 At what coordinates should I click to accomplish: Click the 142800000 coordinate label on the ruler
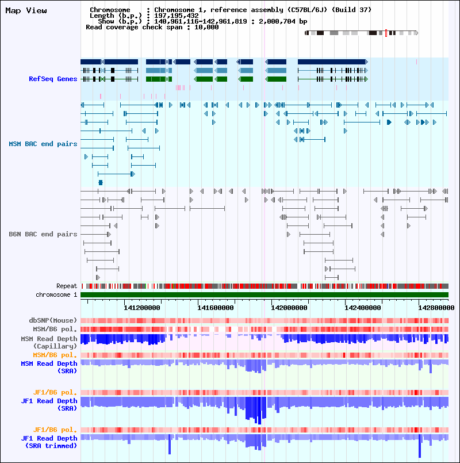coord(436,308)
